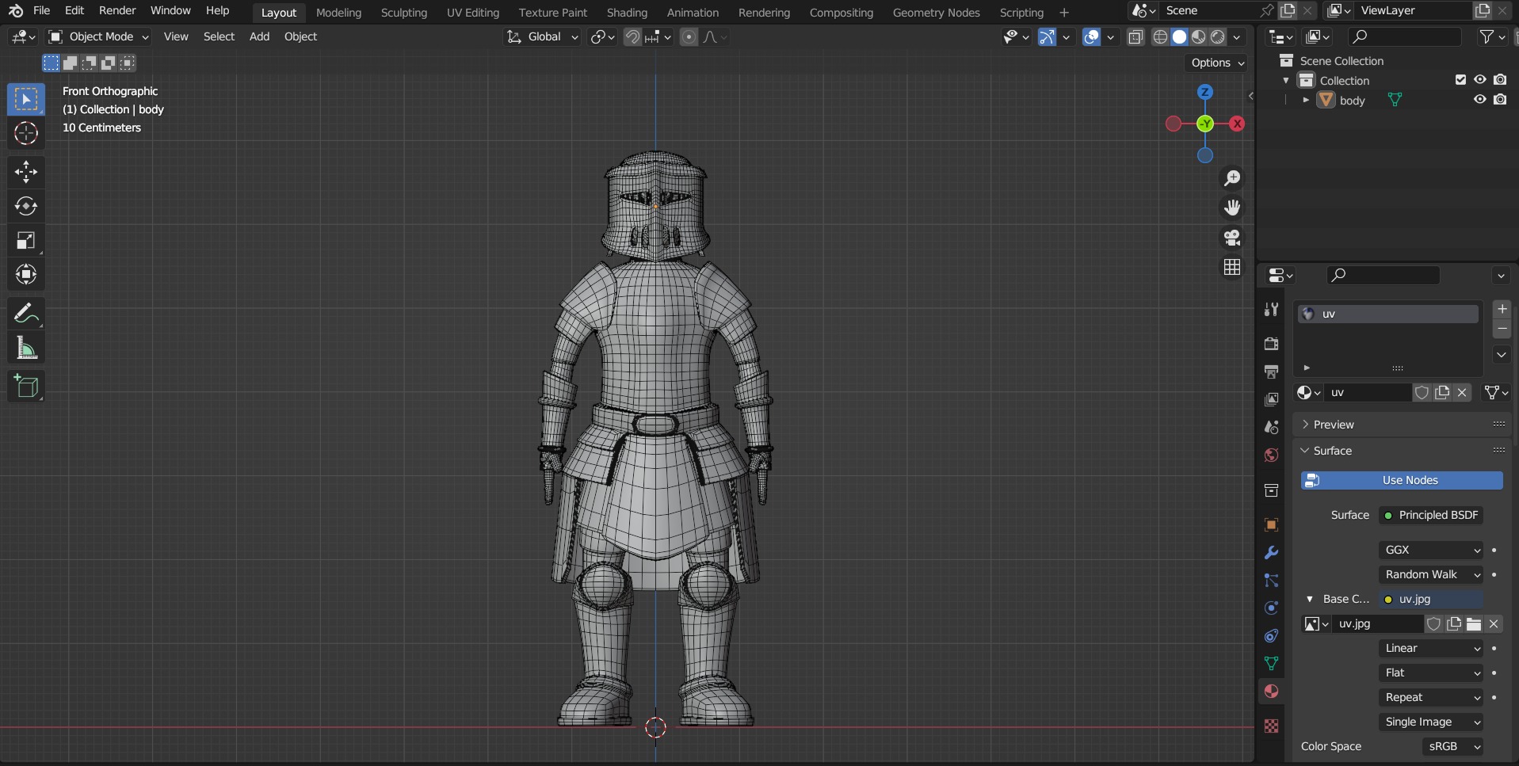
Task: Toggle Use Nodes button
Action: click(1402, 480)
